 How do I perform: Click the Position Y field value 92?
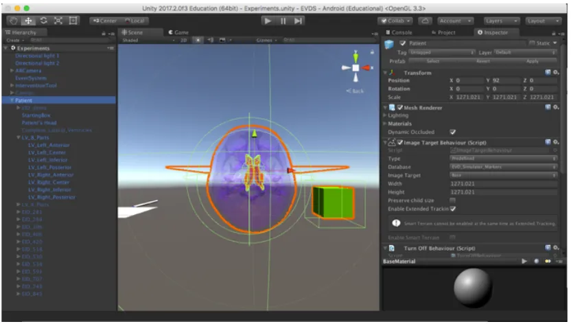[x=506, y=80]
